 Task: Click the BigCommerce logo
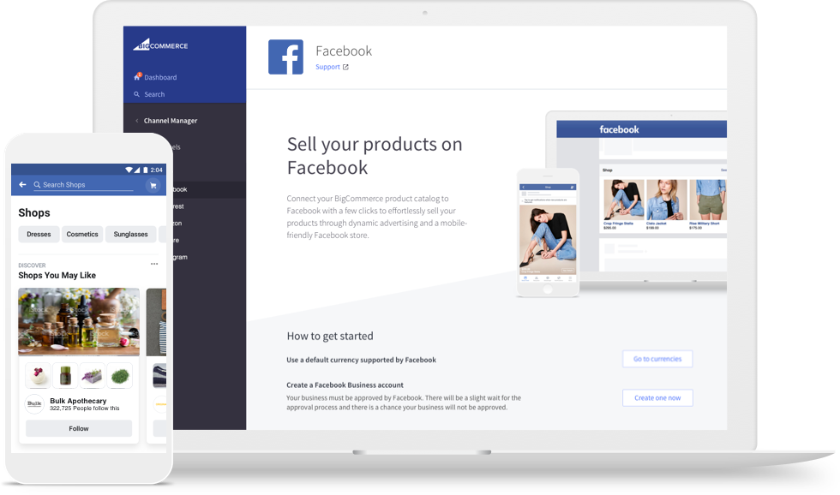click(160, 45)
